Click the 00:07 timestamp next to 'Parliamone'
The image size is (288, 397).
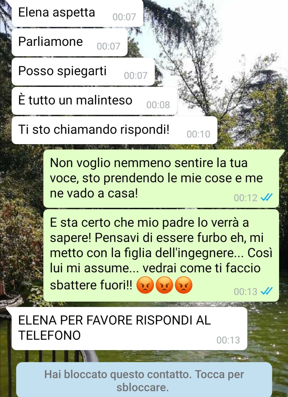click(x=109, y=46)
